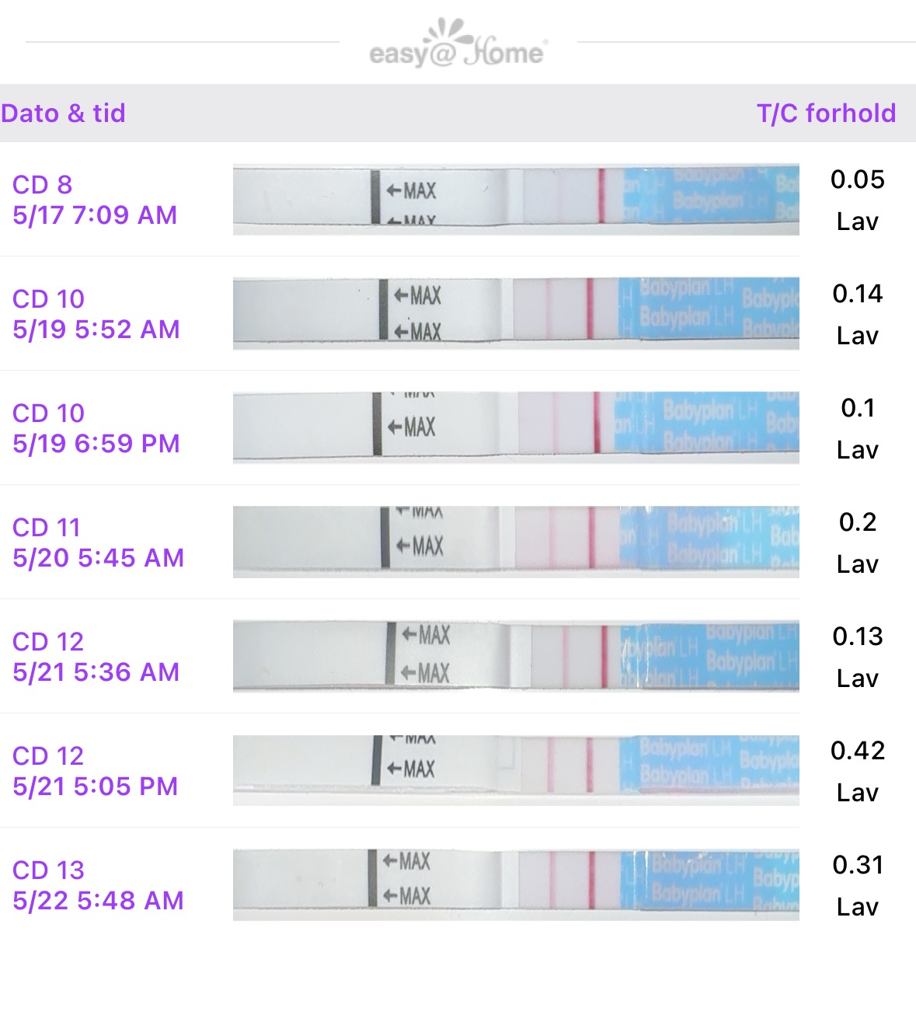This screenshot has width=916, height=1036.
Task: Open the CD 8 5/17 7:09 AM entry
Action: (x=95, y=200)
